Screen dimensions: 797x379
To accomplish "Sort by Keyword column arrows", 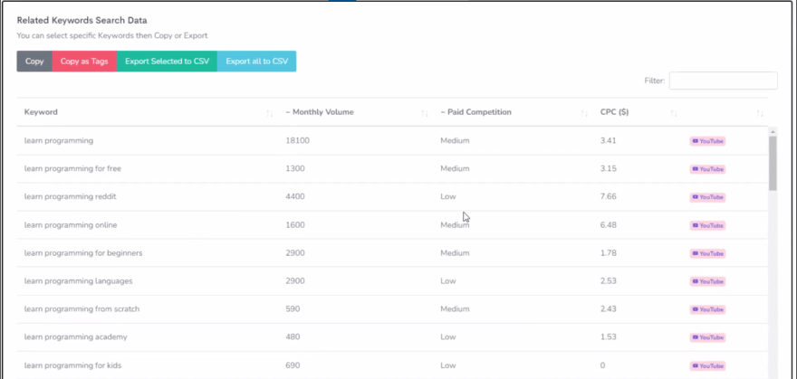I will [269, 113].
